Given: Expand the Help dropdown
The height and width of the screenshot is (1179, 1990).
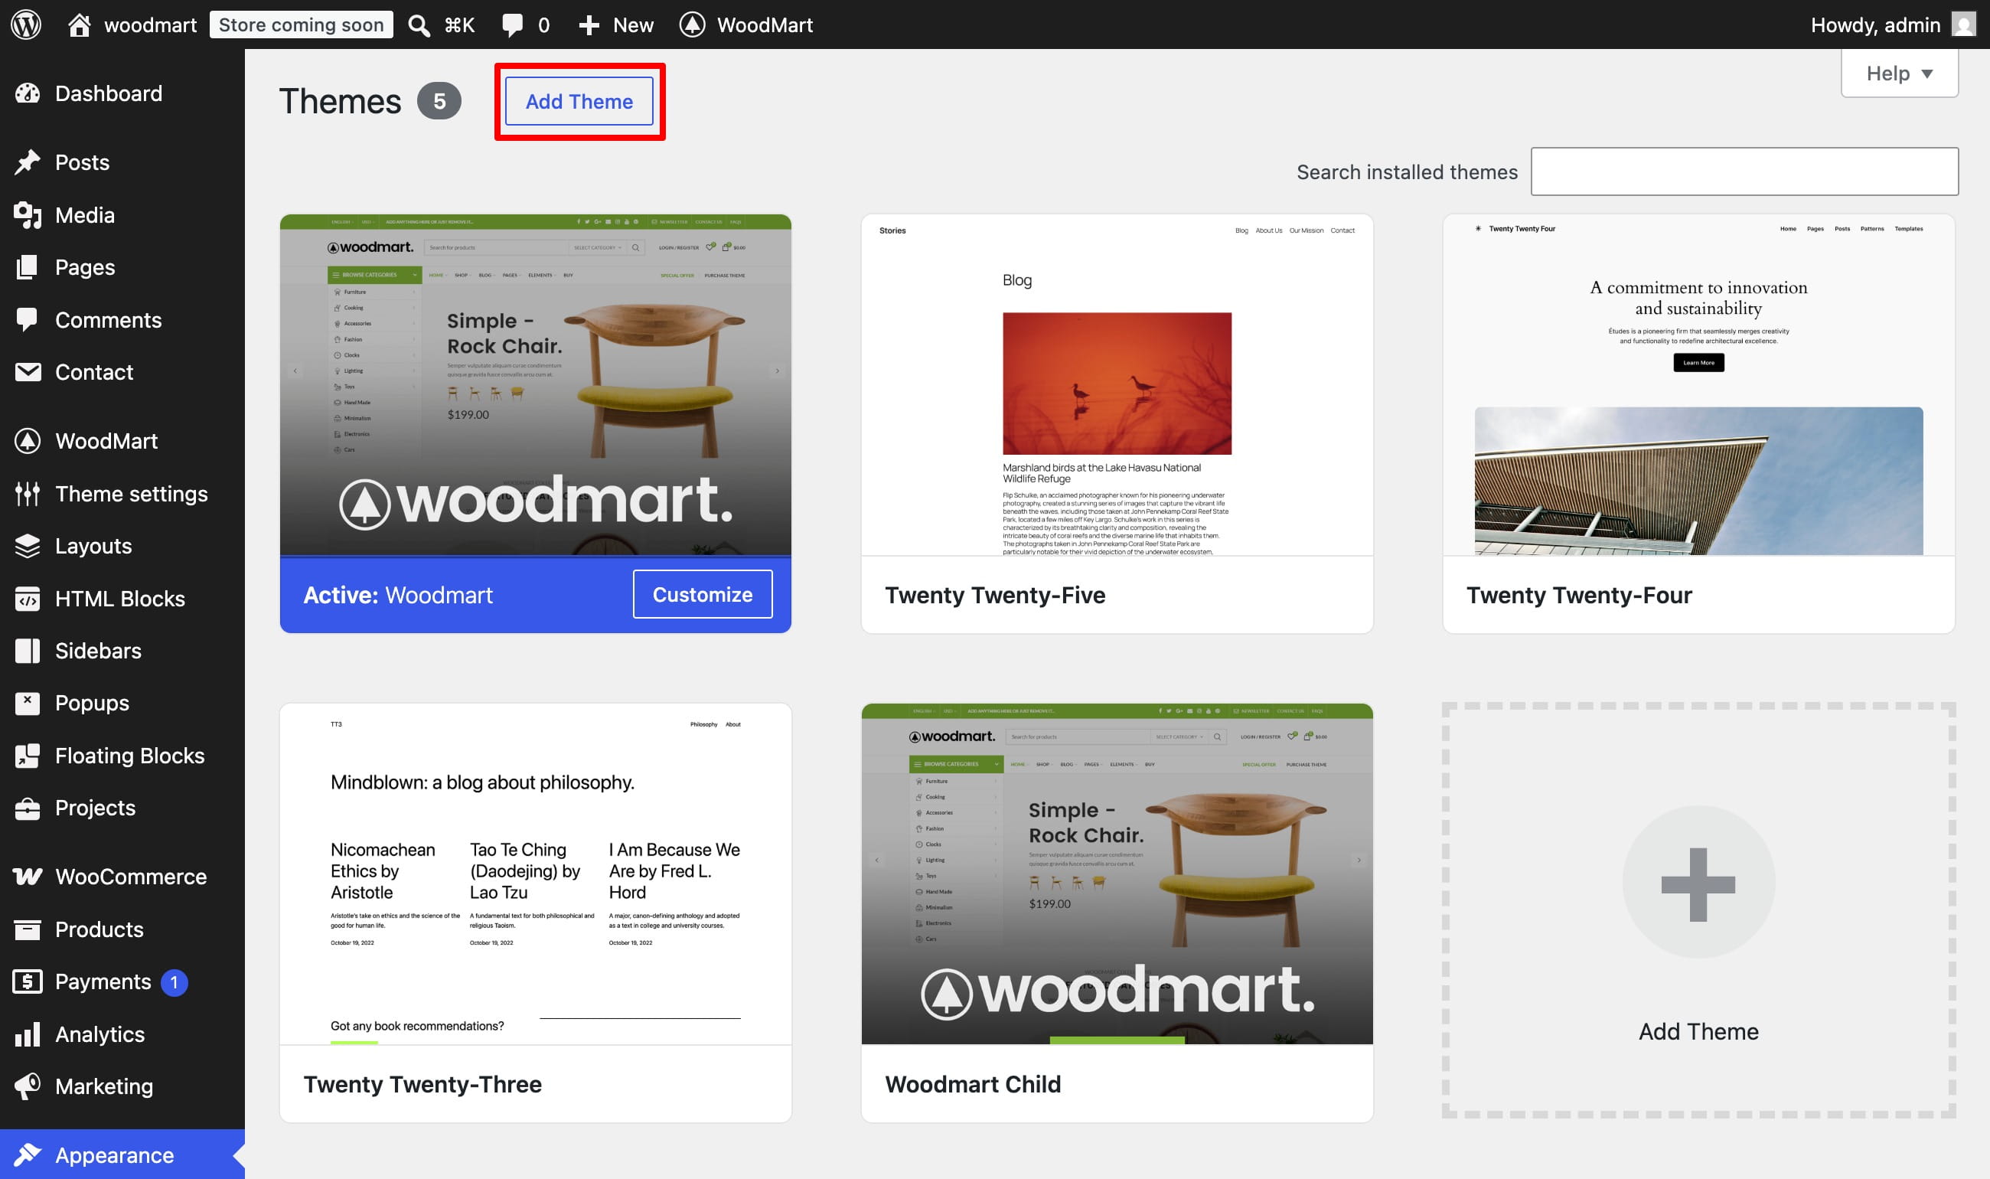Looking at the screenshot, I should coord(1899,73).
